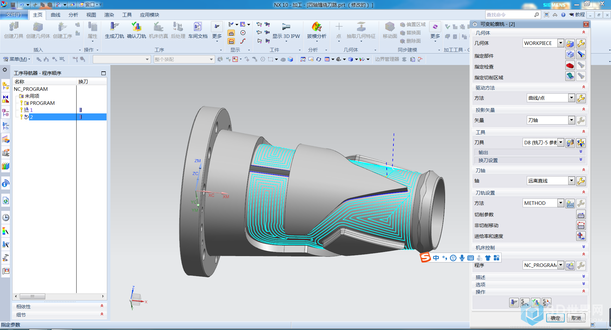This screenshot has height=330, width=611.
Task: Select NC_PROGRAM in the operation navigator
Action: pyautogui.click(x=31, y=89)
